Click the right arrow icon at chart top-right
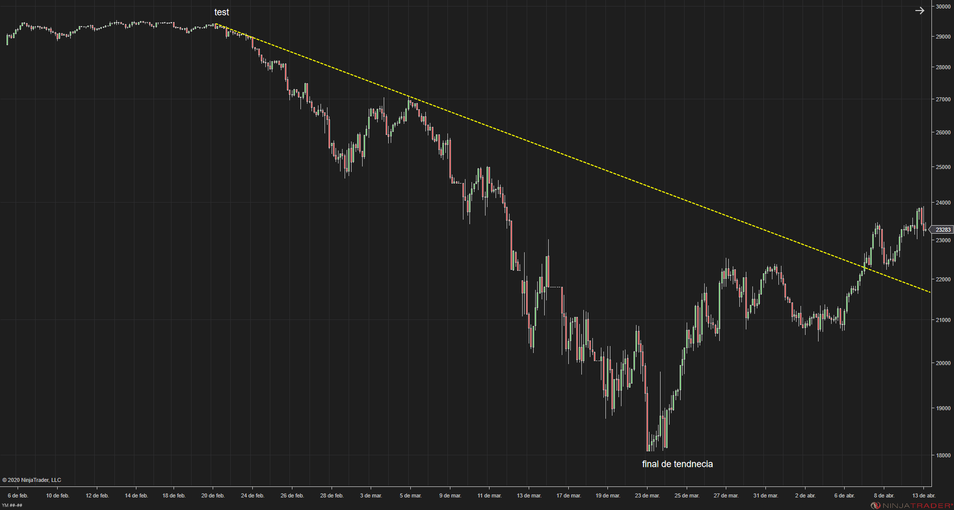This screenshot has height=510, width=954. (919, 11)
